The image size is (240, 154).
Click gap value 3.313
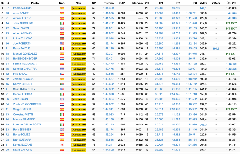pos(122,150)
